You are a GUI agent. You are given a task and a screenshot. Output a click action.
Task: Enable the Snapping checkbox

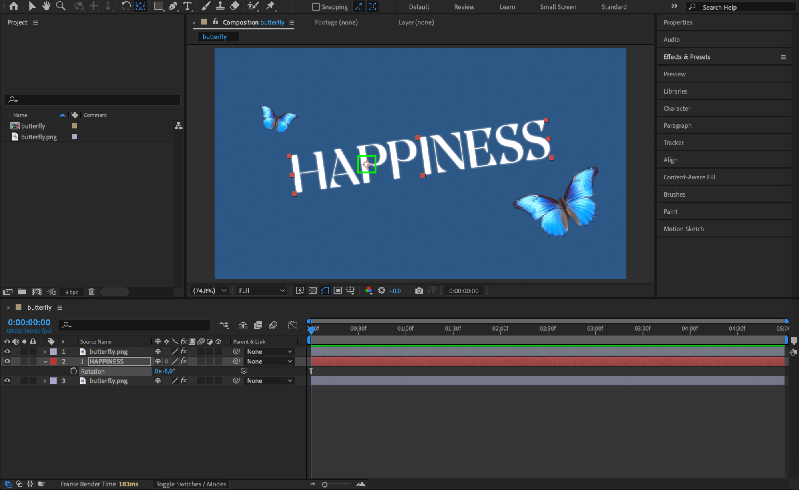(x=316, y=7)
